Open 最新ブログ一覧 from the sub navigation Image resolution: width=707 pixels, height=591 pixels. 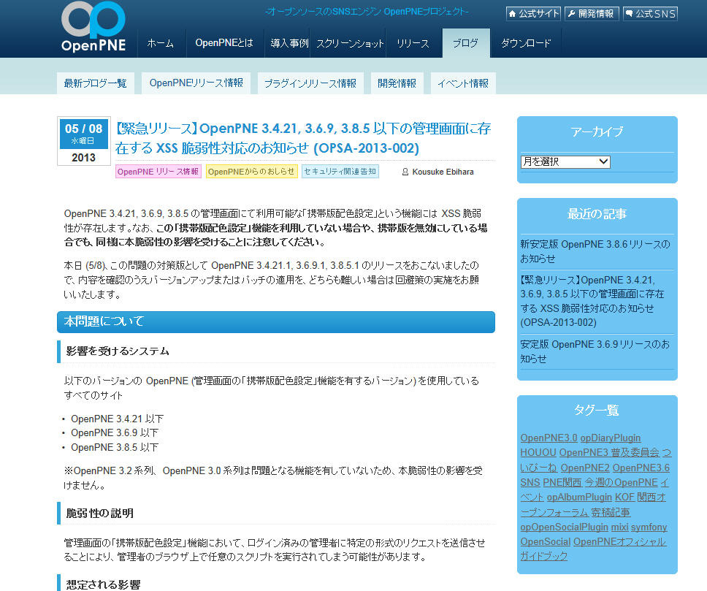[96, 83]
